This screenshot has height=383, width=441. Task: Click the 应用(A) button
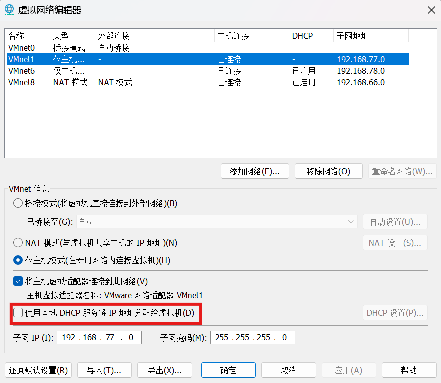pyautogui.click(x=349, y=370)
